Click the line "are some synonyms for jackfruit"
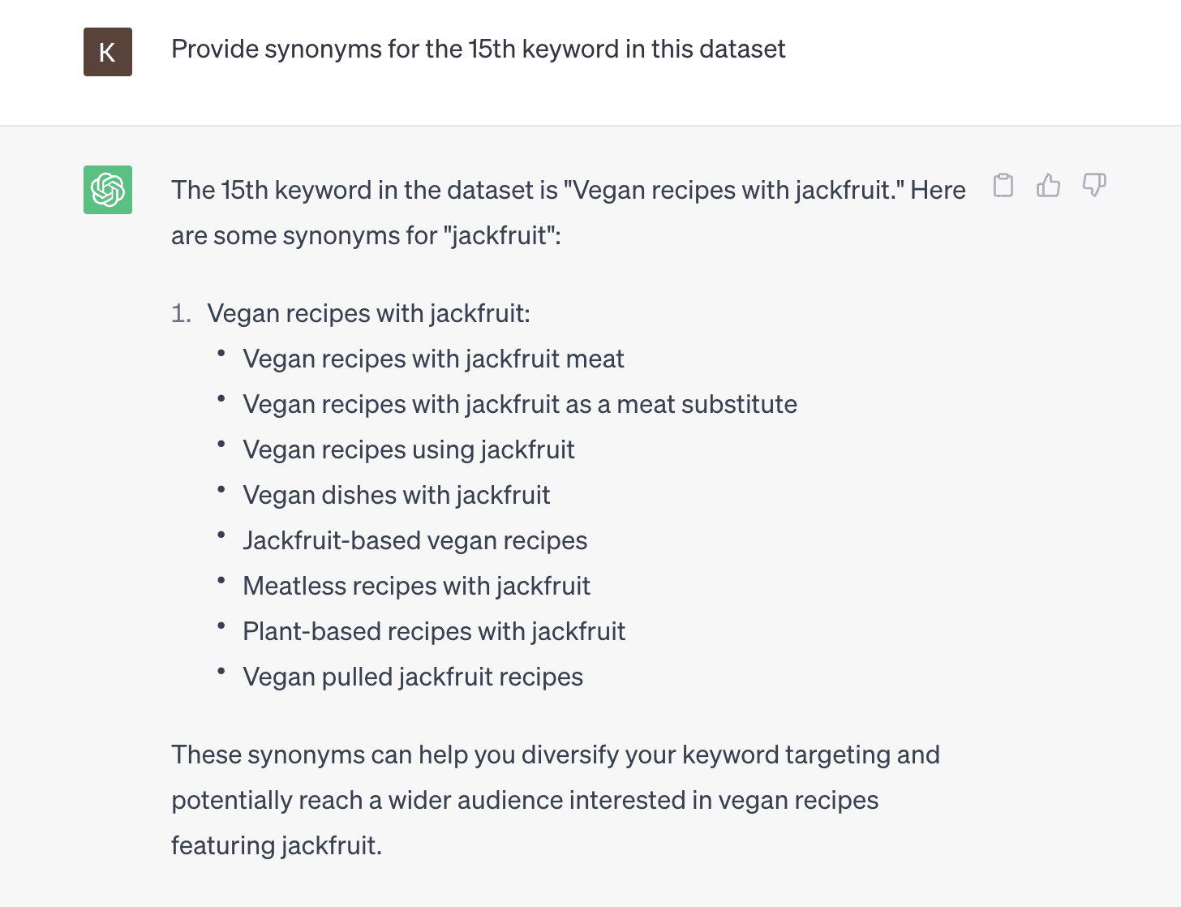This screenshot has width=1181, height=907. (x=366, y=235)
